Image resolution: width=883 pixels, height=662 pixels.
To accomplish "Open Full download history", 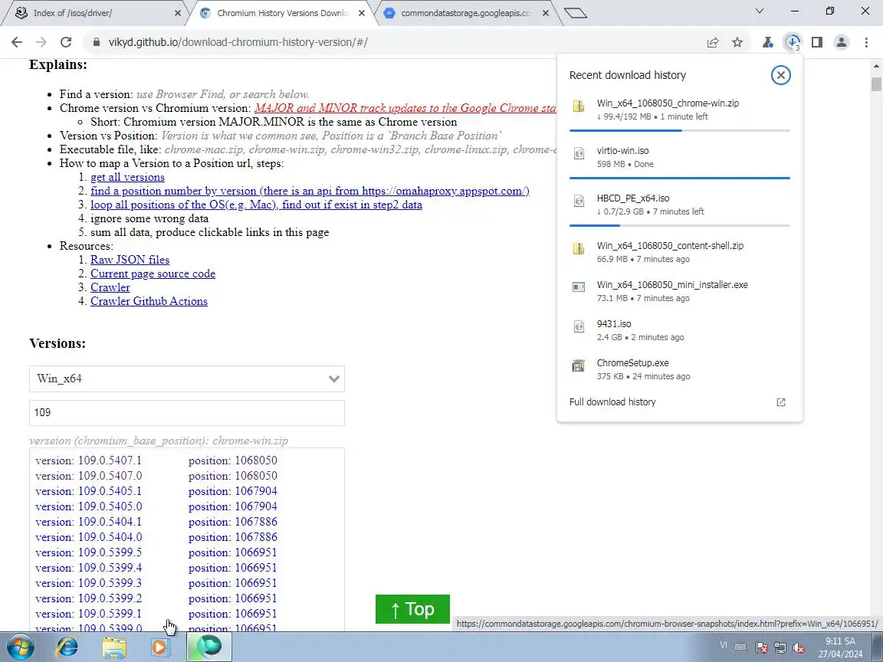I will click(x=679, y=402).
